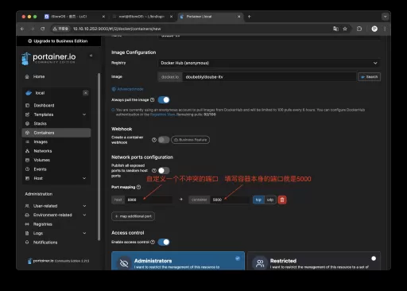Select the Restricted access option
Screen dimensions: 407x291
point(314,261)
